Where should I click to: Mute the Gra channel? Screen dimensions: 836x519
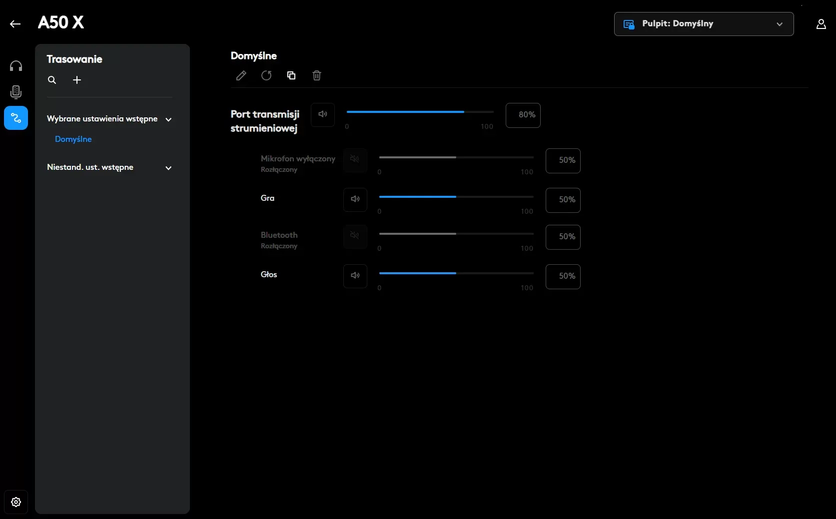click(x=355, y=199)
